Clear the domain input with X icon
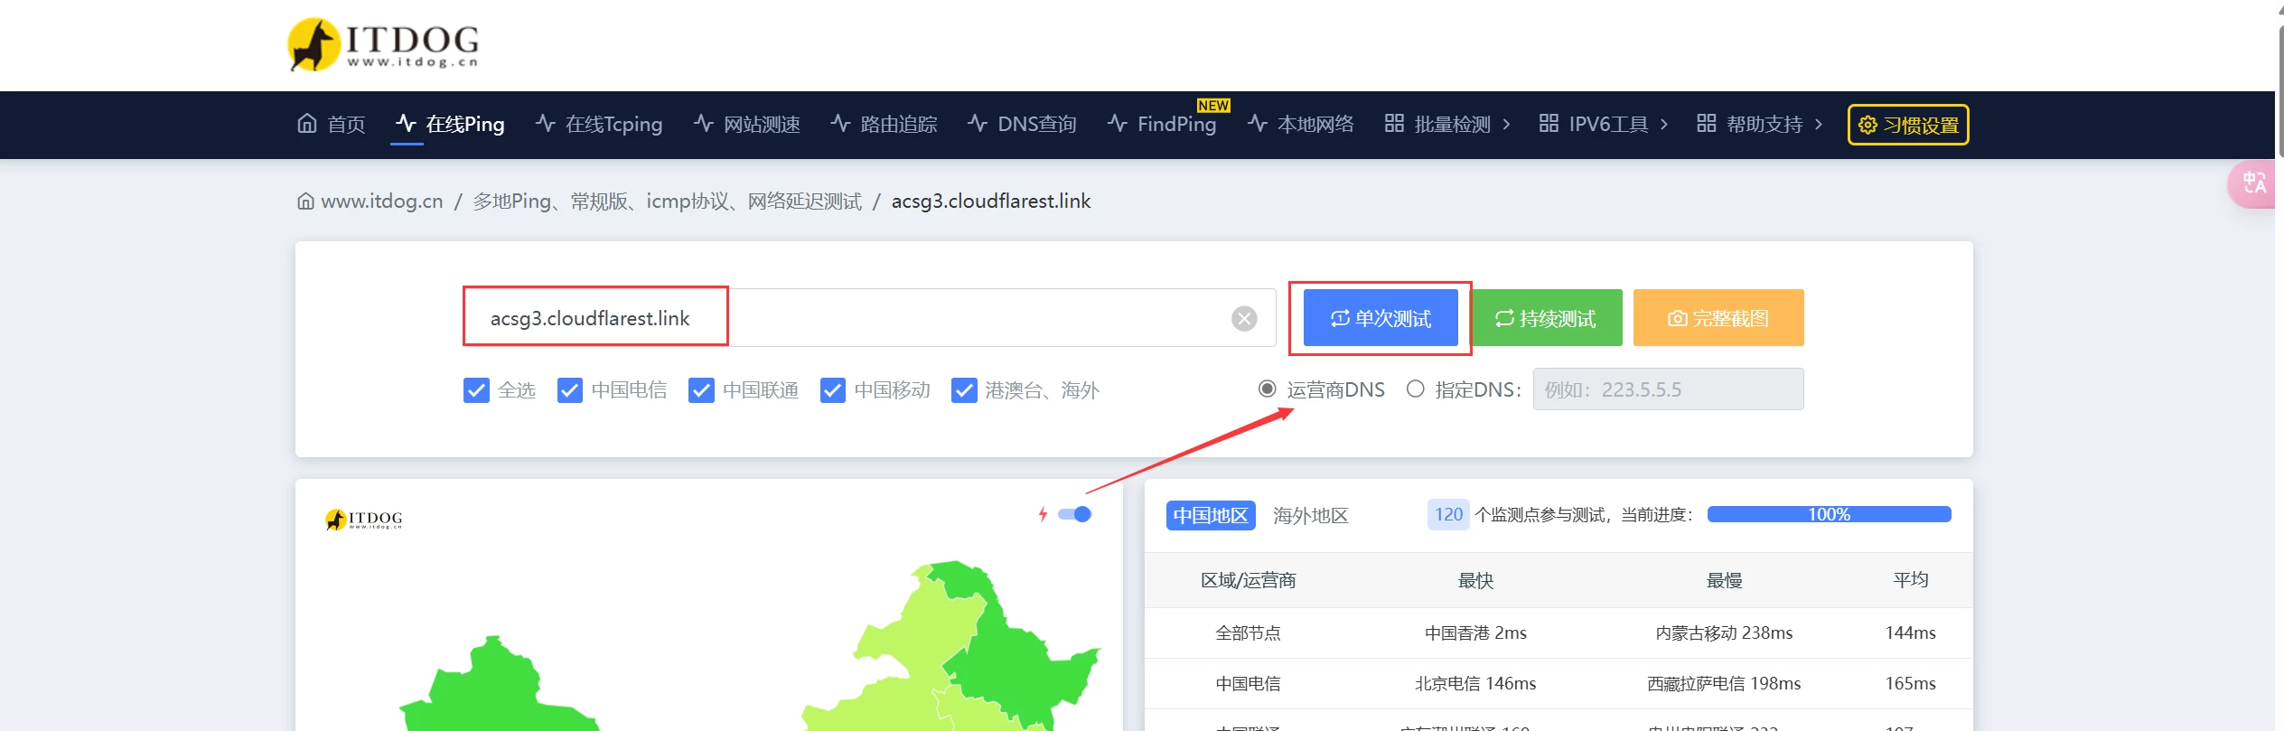 [1244, 318]
